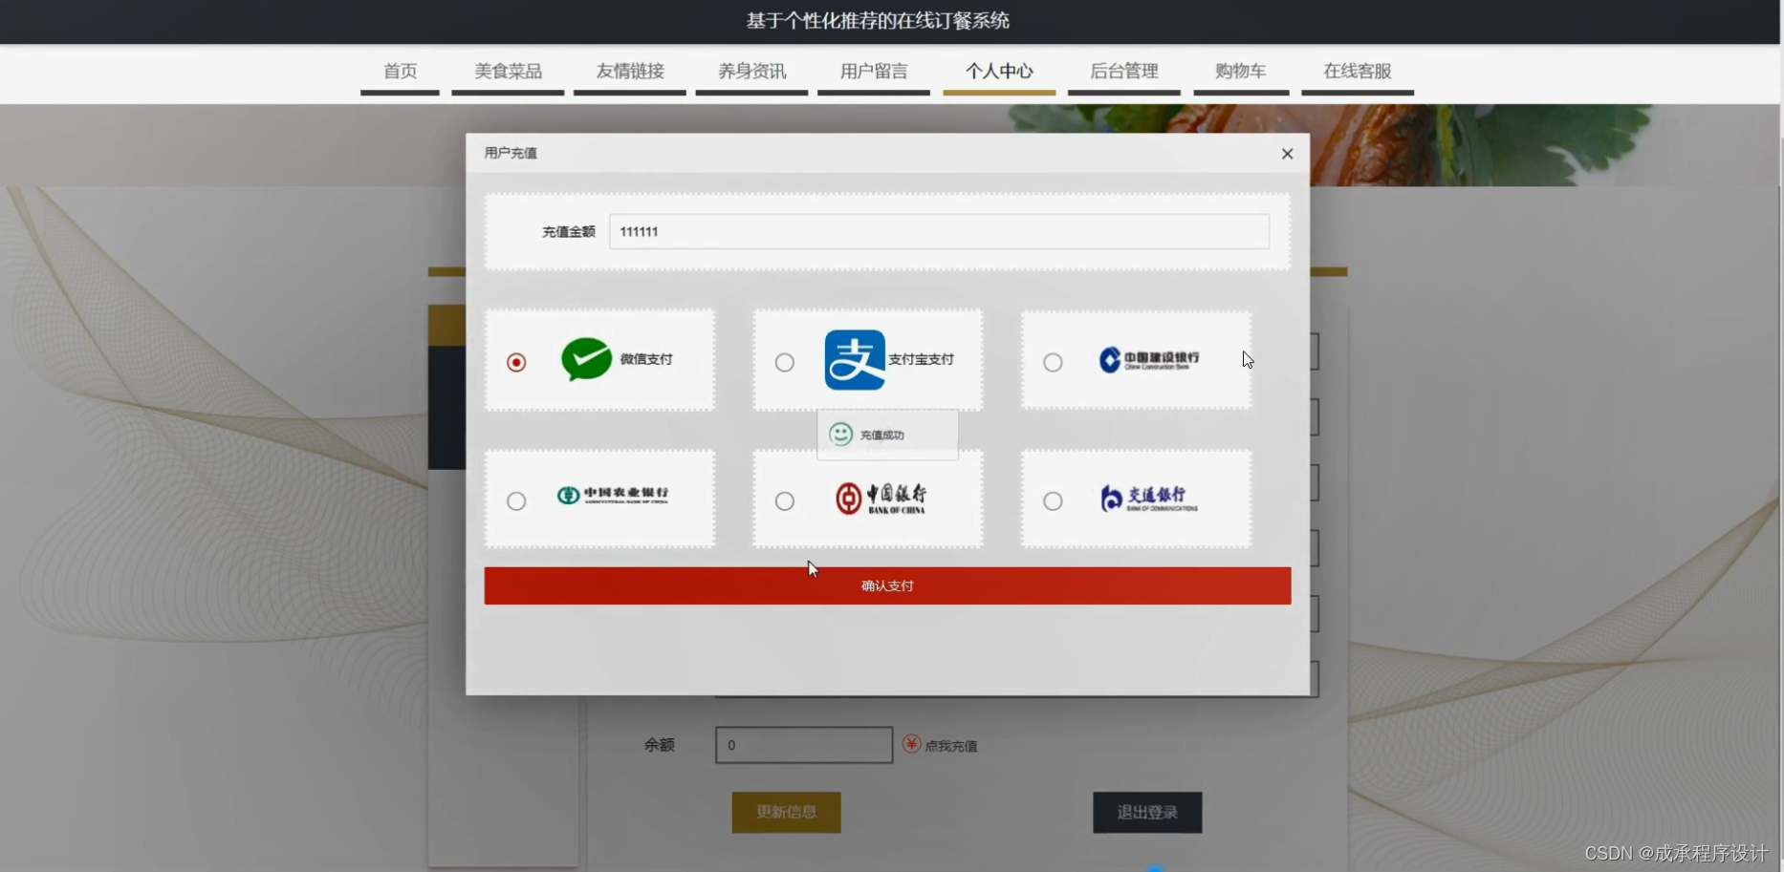
Task: Close the 用户充值 dialog
Action: (x=1287, y=154)
